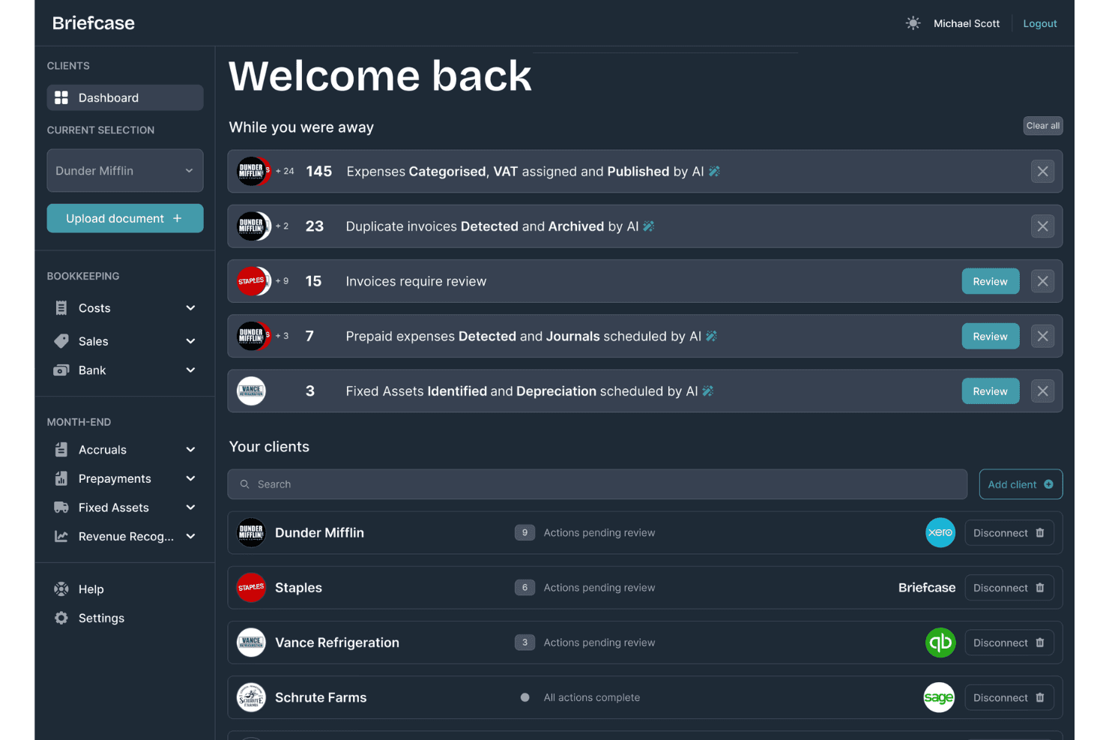Viewport: 1109px width, 740px height.
Task: Click the Upload document button
Action: 125,218
